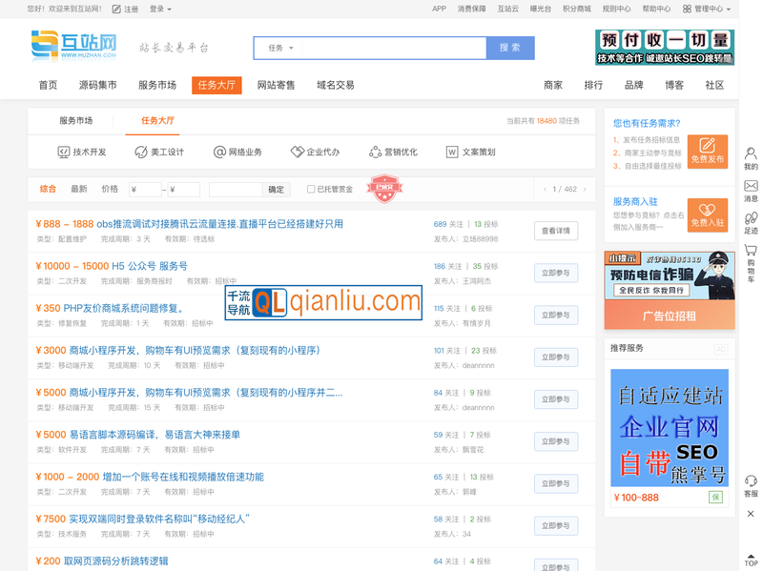This screenshot has height=571, width=763.
Task: Click the 营销优化 category icon
Action: [x=375, y=151]
